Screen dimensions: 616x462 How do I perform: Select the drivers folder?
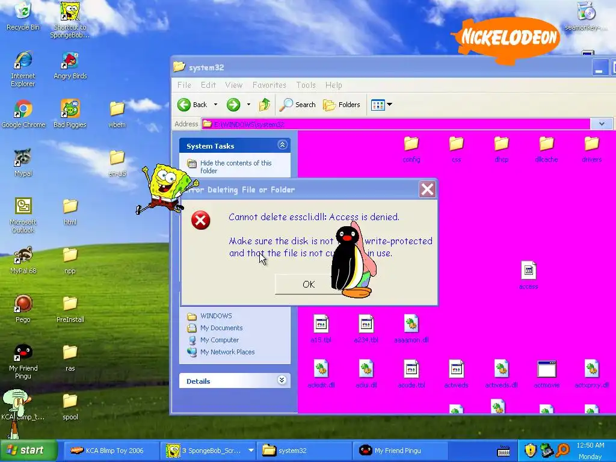click(592, 149)
